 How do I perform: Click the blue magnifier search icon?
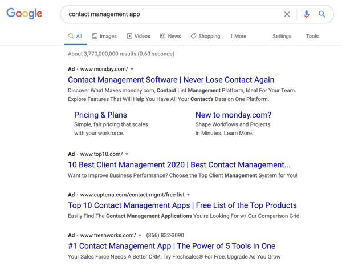coord(322,14)
